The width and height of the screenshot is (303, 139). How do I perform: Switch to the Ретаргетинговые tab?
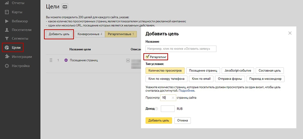coord(121,34)
